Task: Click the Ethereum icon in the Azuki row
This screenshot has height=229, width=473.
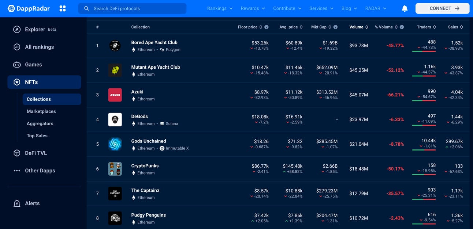Action: (134, 99)
